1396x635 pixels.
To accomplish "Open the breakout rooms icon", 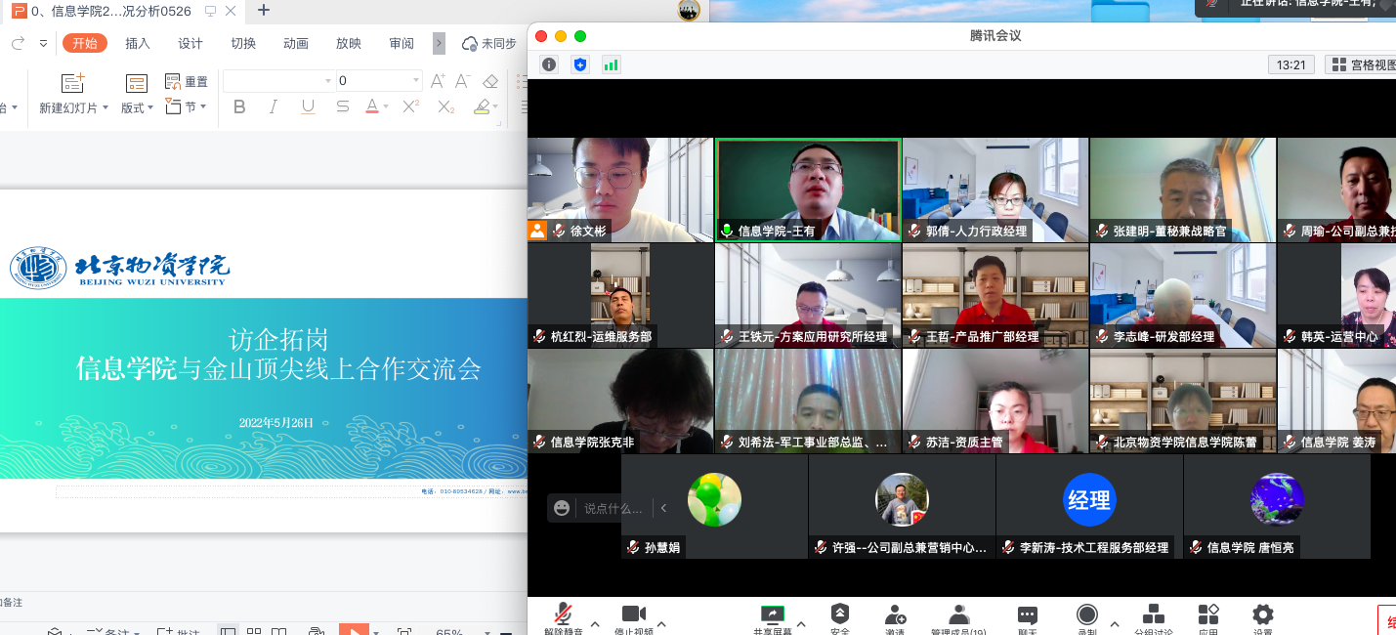I will click(1153, 614).
